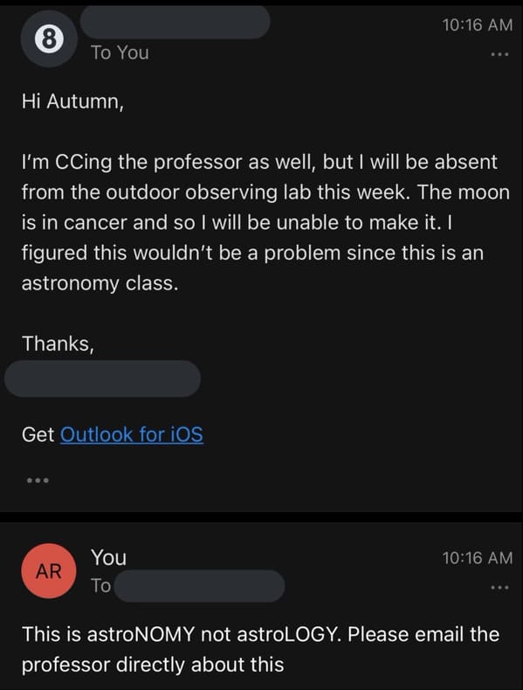
Task: Open the Outlook for iOS link
Action: click(x=132, y=435)
